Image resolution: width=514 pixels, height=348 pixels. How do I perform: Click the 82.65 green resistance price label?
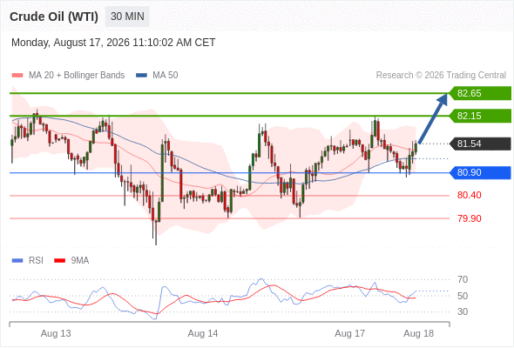tap(480, 93)
